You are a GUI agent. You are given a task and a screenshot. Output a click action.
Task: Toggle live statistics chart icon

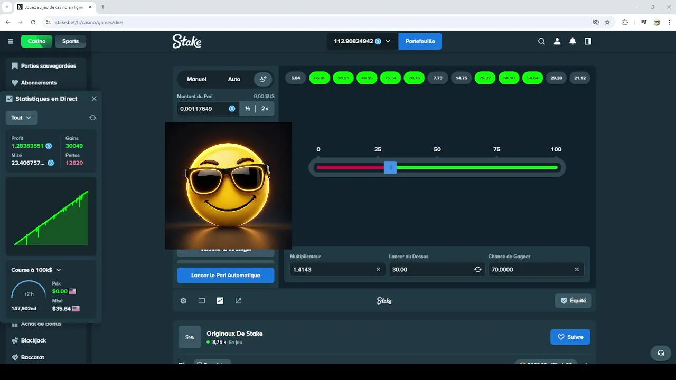(x=220, y=301)
